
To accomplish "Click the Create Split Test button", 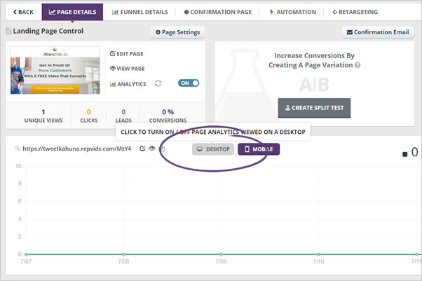I will 314,108.
